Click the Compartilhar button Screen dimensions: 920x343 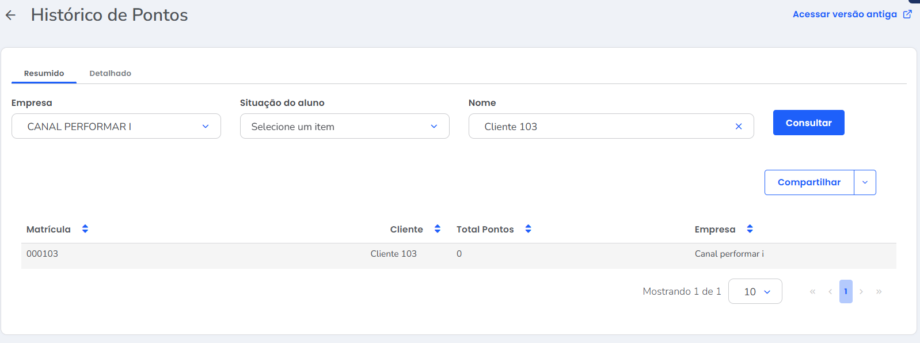pyautogui.click(x=809, y=182)
